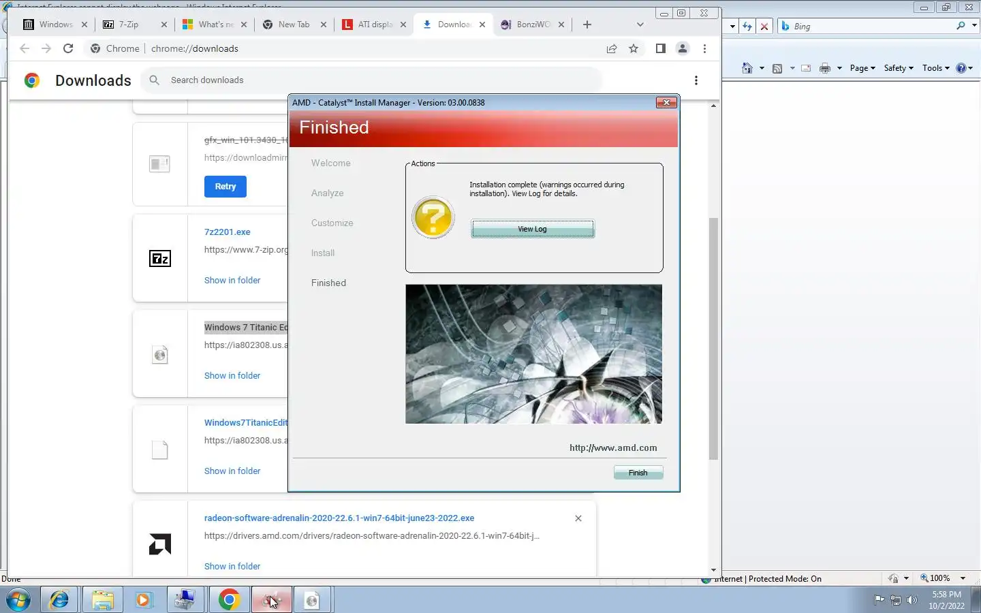Close the 7-Zip tab
Image resolution: width=981 pixels, height=613 pixels.
point(163,25)
